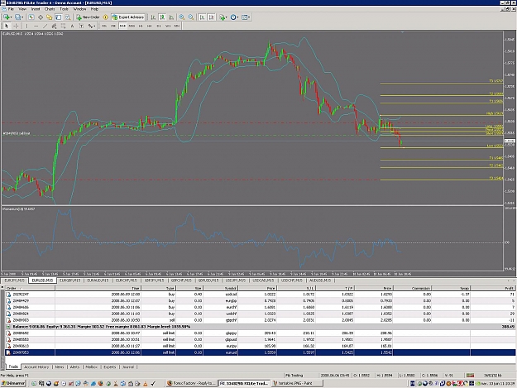Open the indicators list dropdown

(223, 17)
